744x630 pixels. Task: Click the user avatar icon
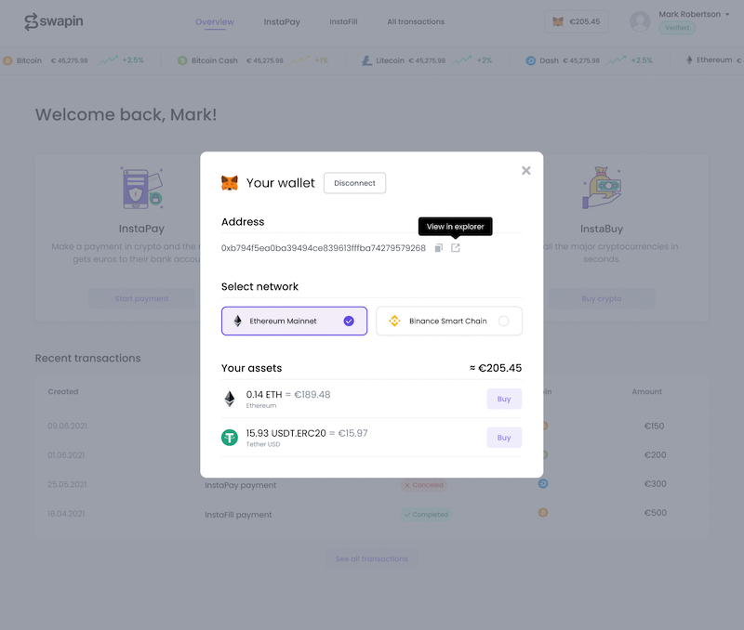tap(640, 21)
